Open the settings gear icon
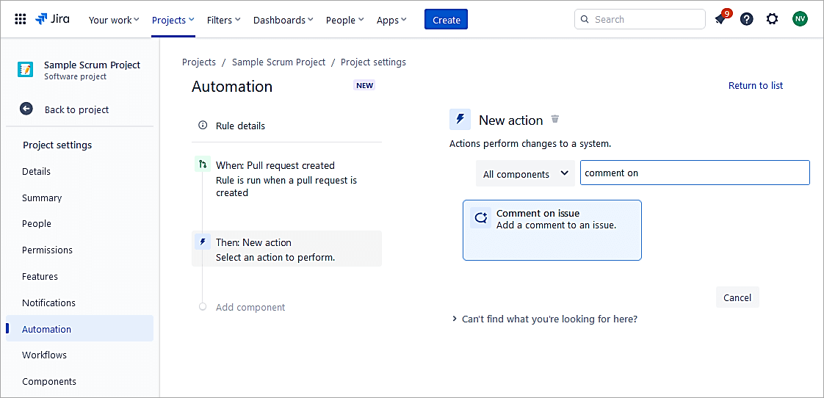Screen dimensions: 824x398 pos(772,20)
